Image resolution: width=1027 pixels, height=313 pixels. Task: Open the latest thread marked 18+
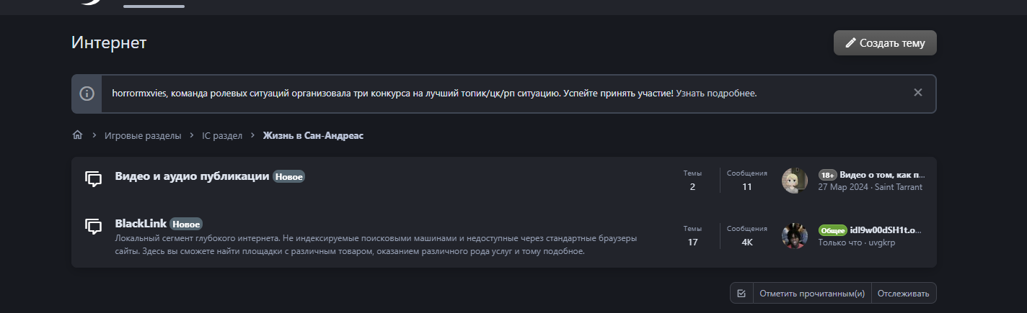[x=881, y=175]
